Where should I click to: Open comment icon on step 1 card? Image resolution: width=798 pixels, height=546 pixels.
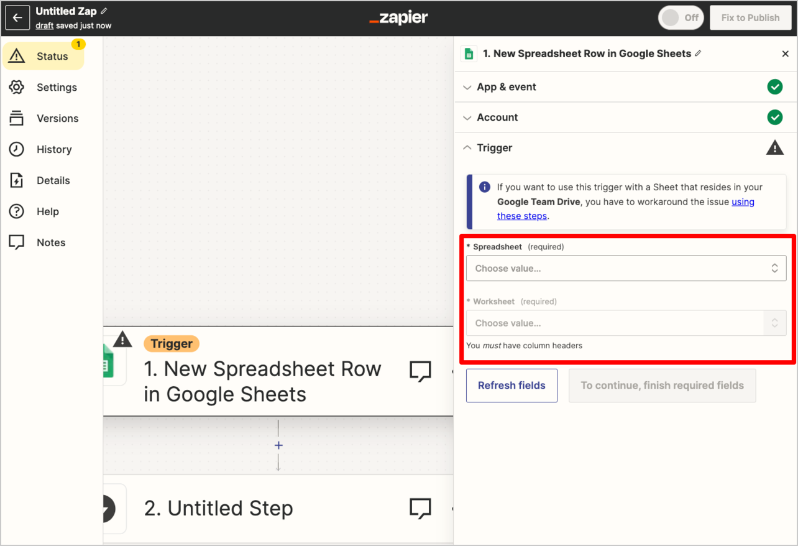click(x=420, y=371)
